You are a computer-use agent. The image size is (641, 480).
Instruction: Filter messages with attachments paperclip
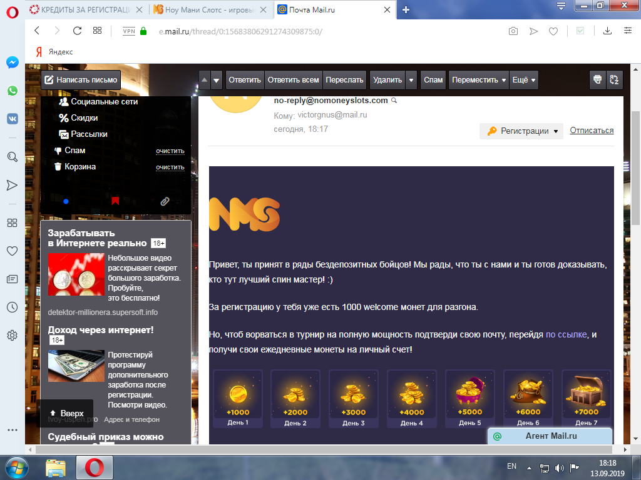click(x=165, y=201)
